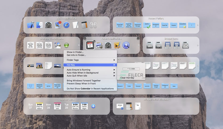Open the 12:00 Lunch event
The image size is (223, 129).
(57, 106)
